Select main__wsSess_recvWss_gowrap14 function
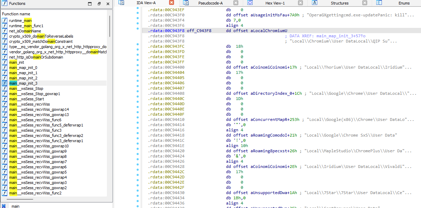 39,109
